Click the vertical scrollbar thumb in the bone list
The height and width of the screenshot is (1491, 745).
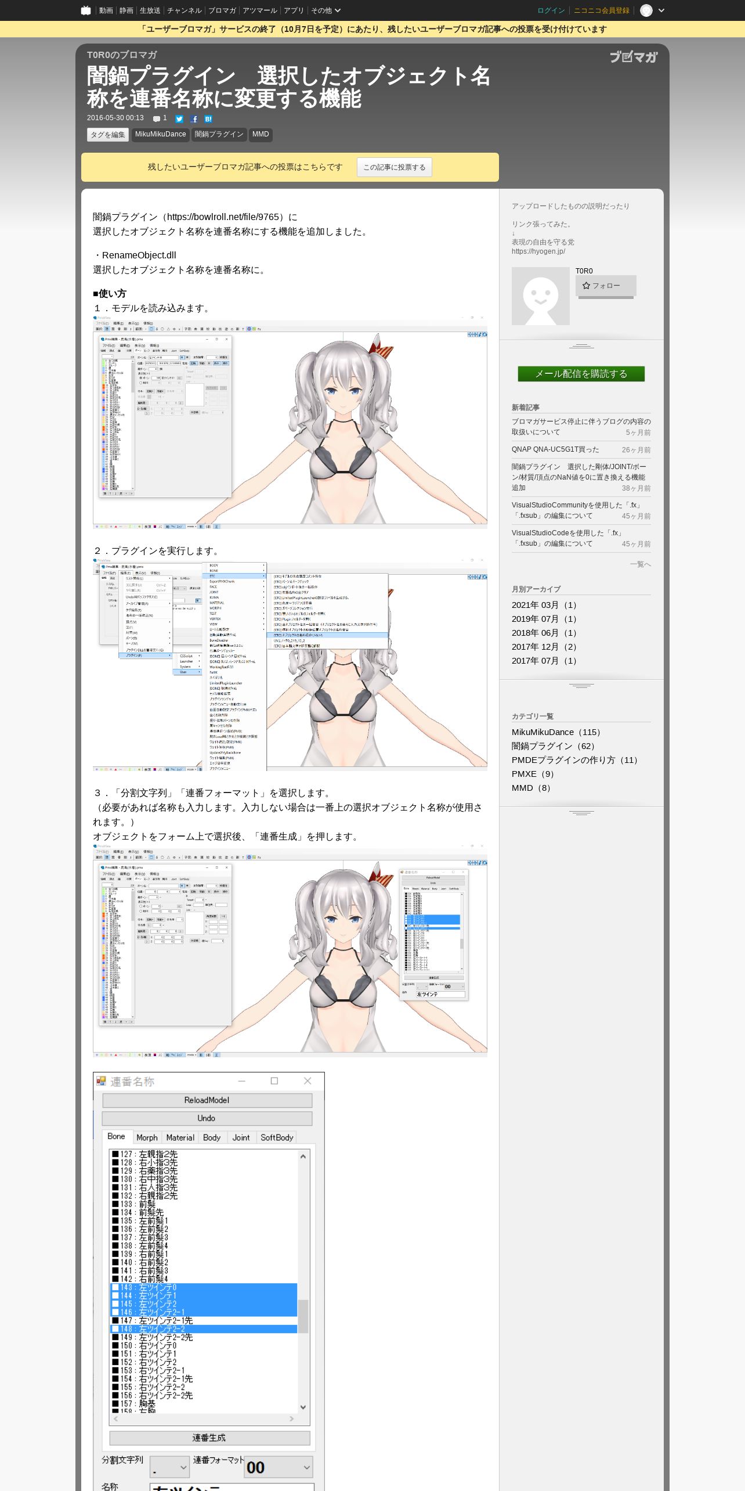(303, 1316)
